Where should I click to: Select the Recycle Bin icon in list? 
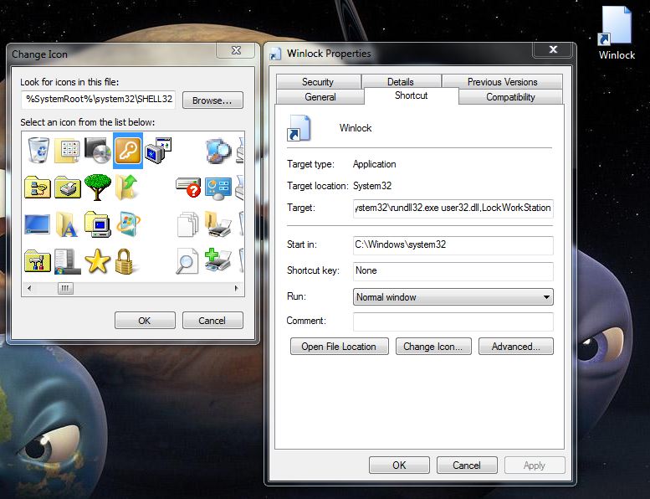click(38, 150)
